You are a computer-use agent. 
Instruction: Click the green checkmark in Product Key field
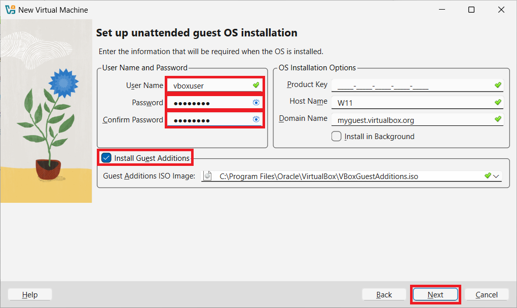coord(498,85)
